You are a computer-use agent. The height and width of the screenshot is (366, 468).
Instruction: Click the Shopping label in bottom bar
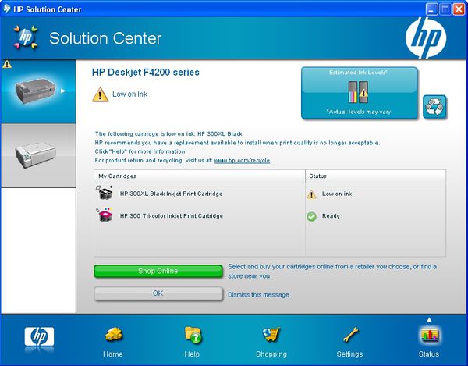coord(271,354)
